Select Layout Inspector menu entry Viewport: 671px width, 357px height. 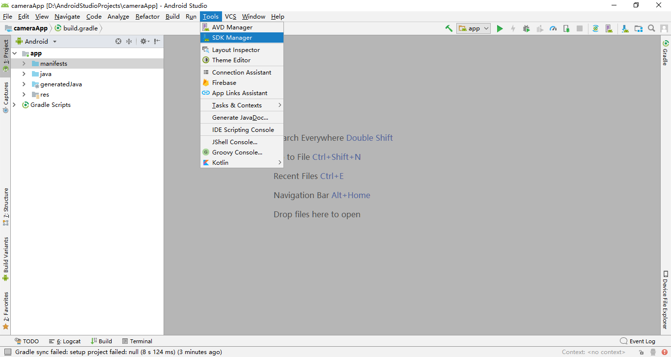[242, 50]
